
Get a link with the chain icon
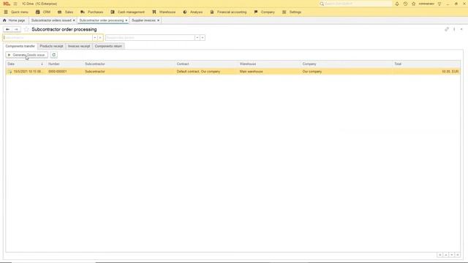click(447, 29)
